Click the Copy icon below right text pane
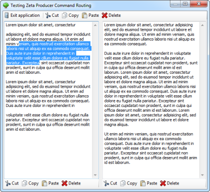 click(123, 183)
